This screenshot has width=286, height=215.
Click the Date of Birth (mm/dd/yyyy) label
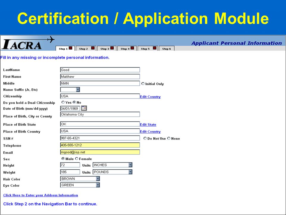pos(25,109)
